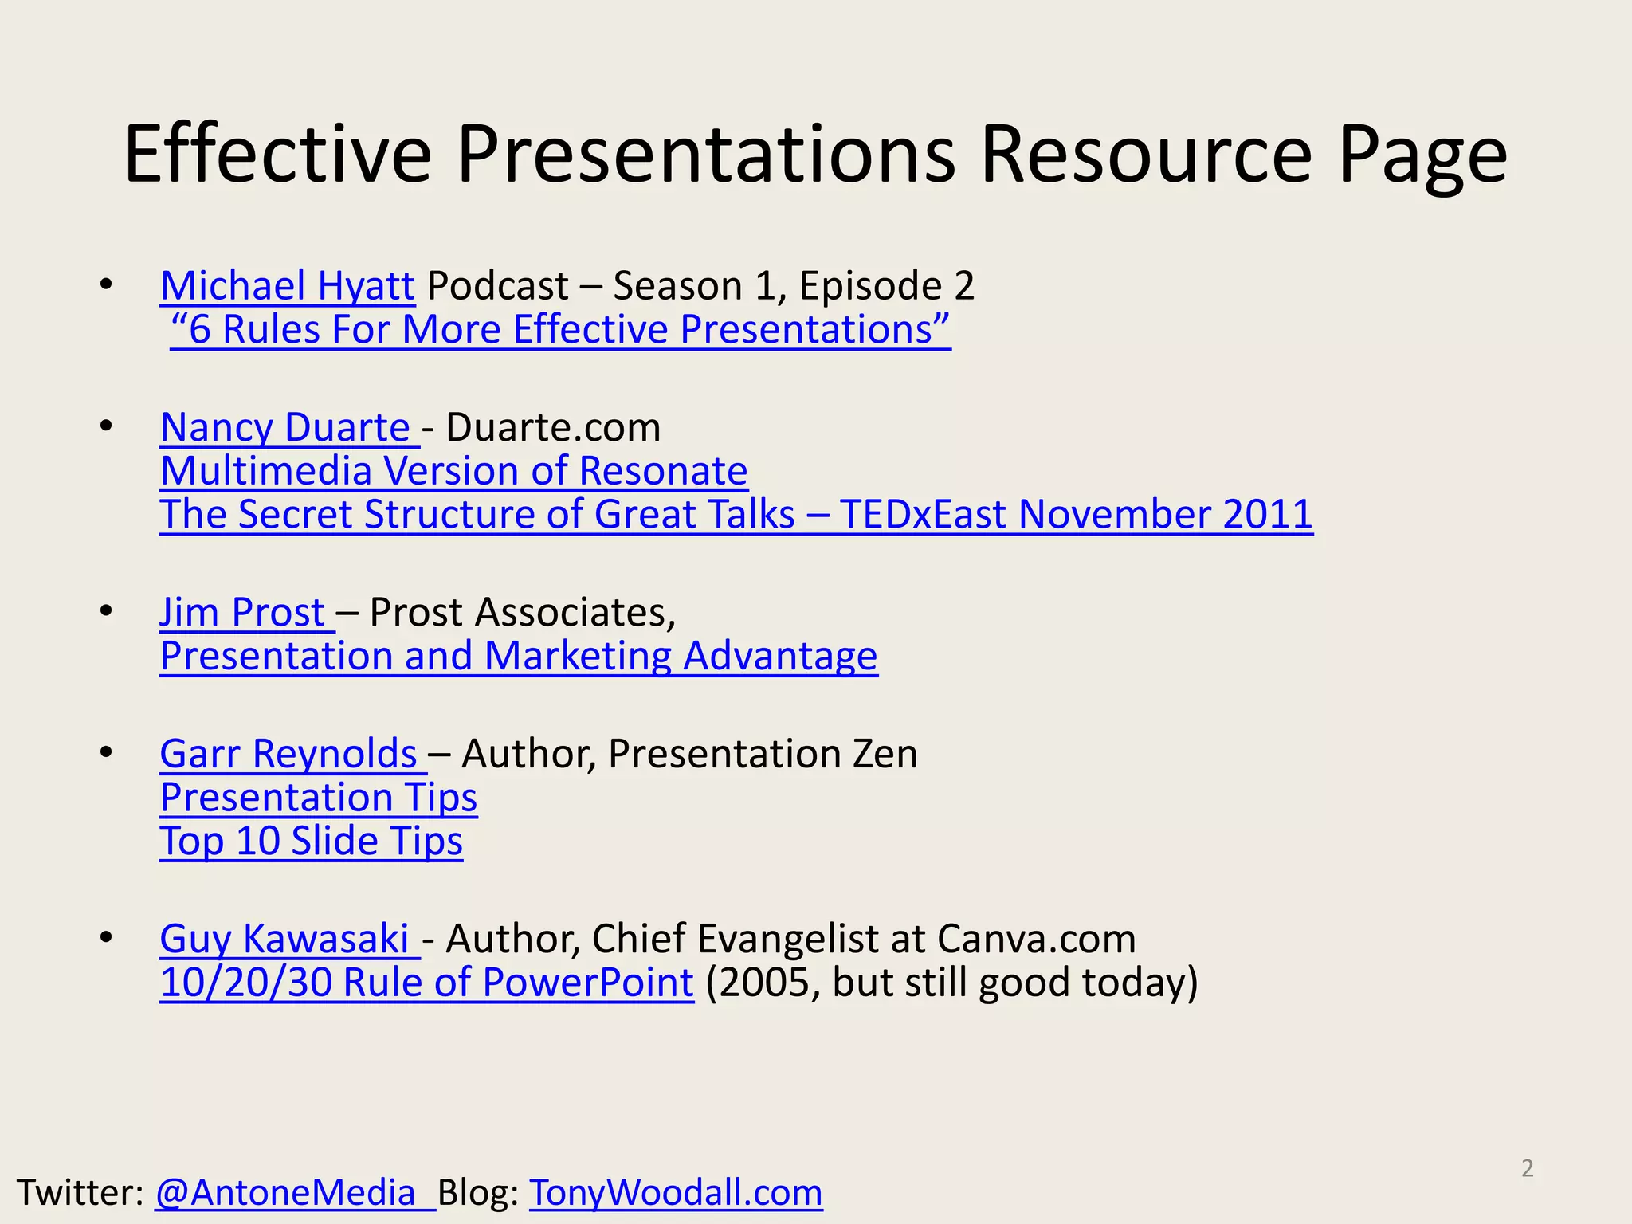
Task: Click the Guy Kawasaki link
Action: (x=284, y=939)
